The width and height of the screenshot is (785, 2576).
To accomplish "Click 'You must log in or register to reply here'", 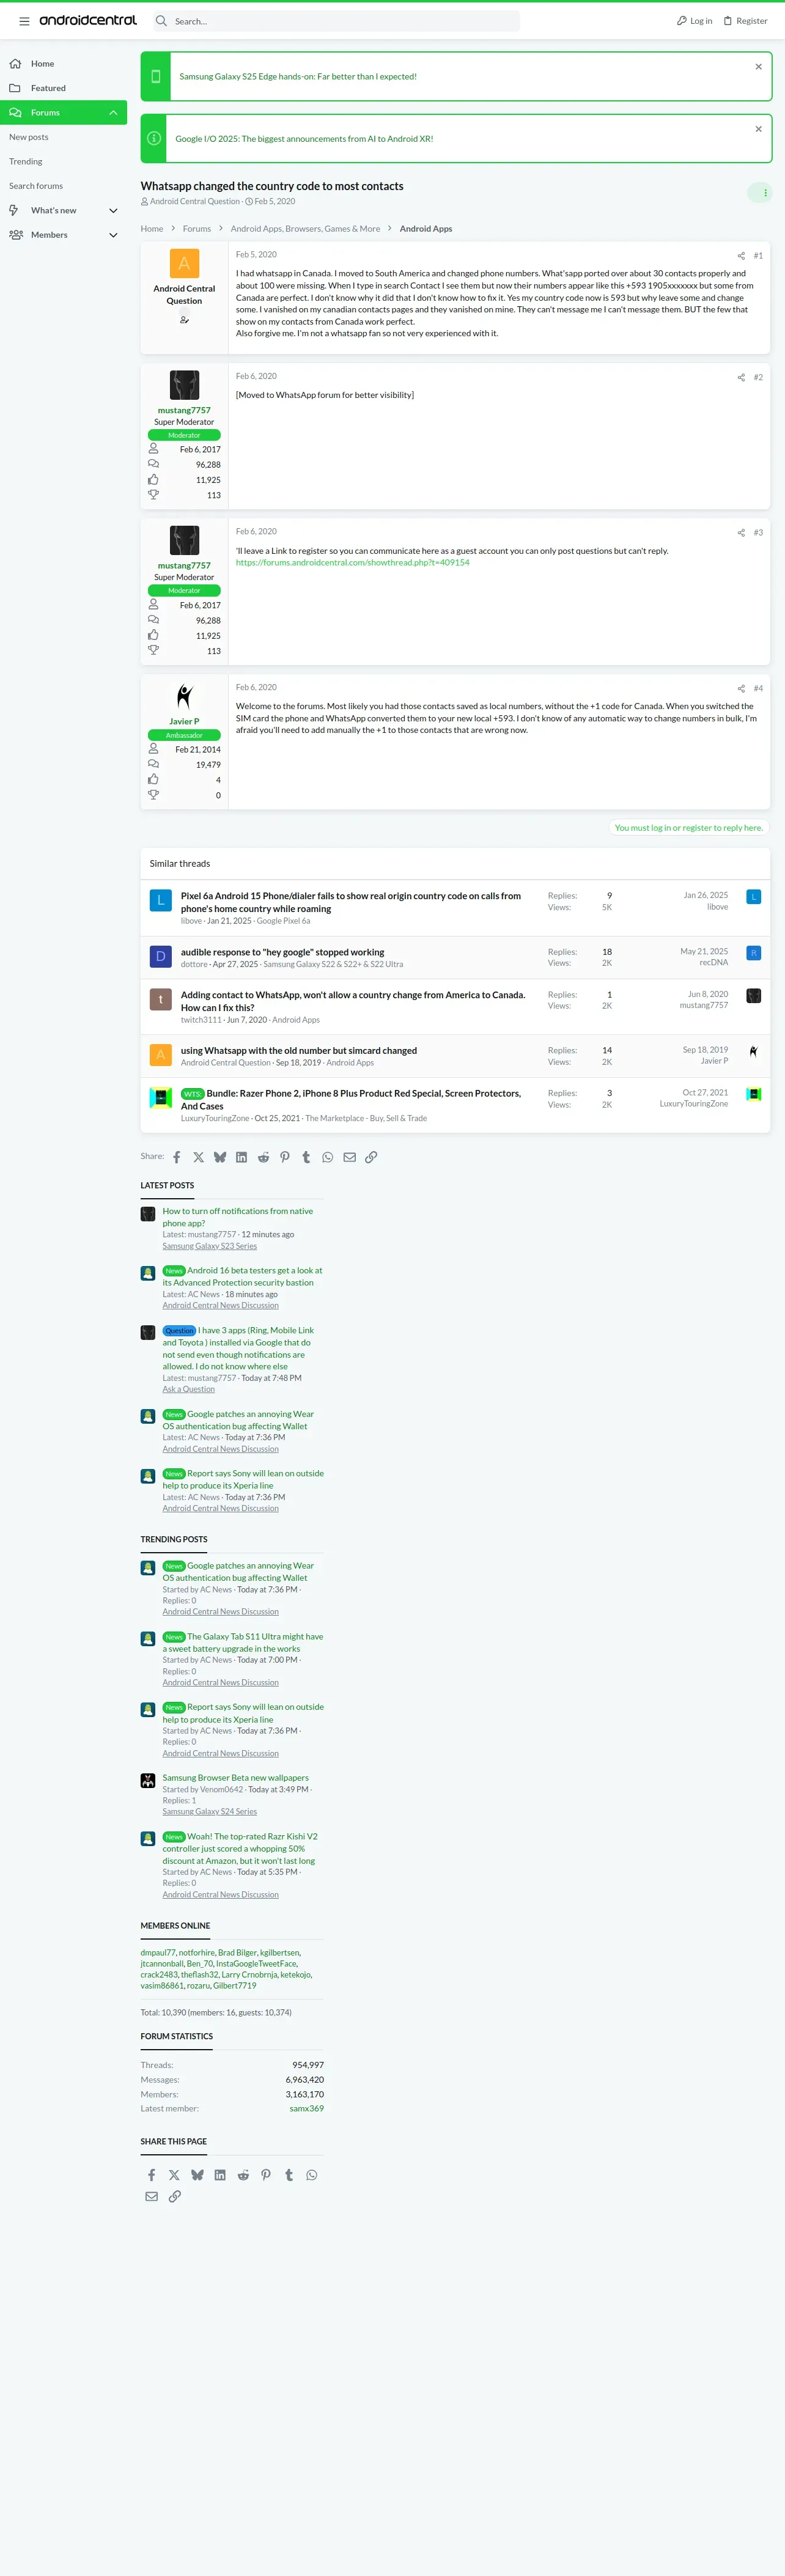I will (x=688, y=828).
